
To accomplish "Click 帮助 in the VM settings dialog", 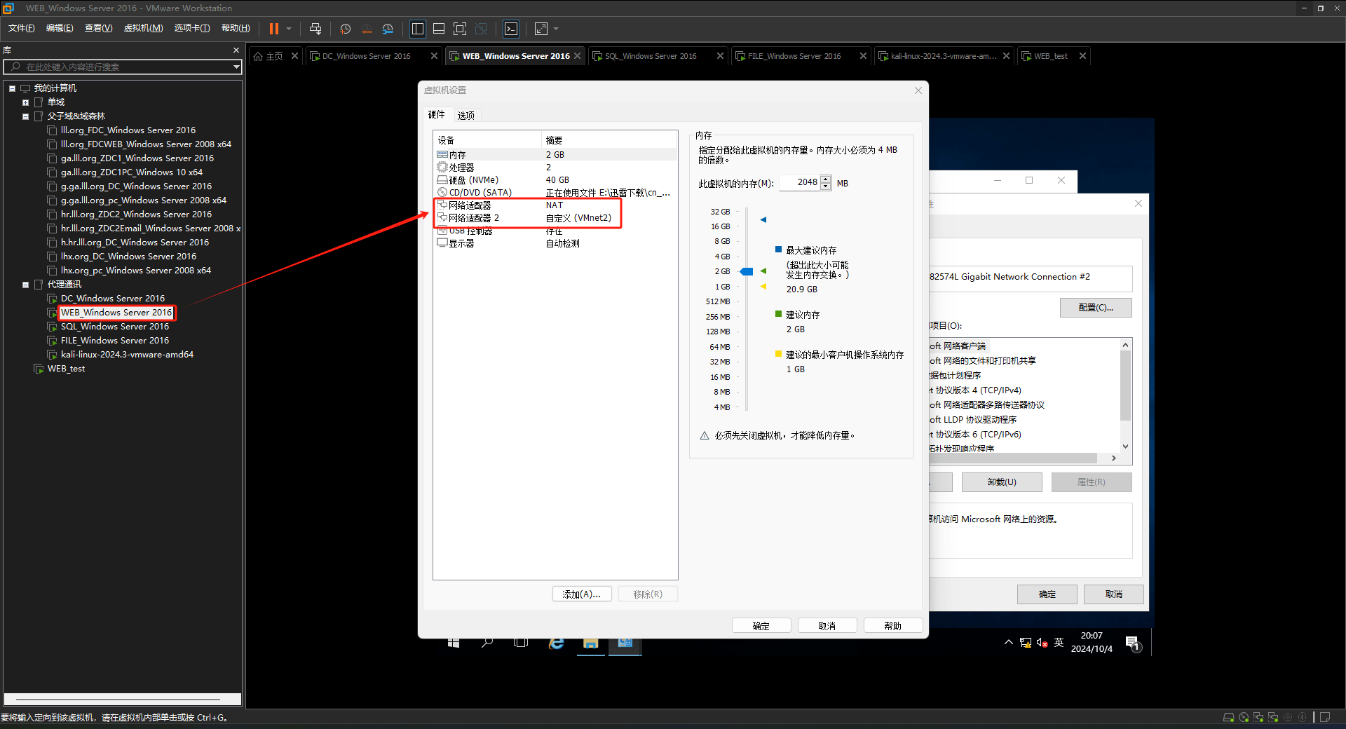I will pos(893,626).
